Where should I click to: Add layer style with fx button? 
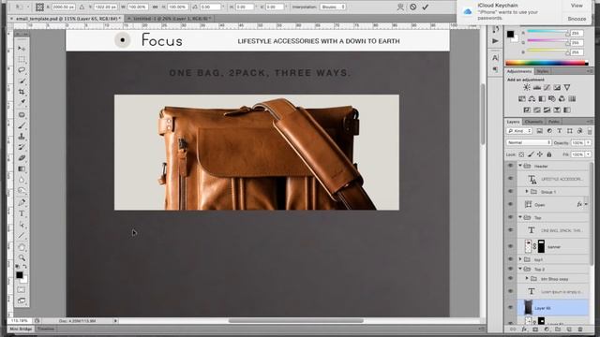524,329
